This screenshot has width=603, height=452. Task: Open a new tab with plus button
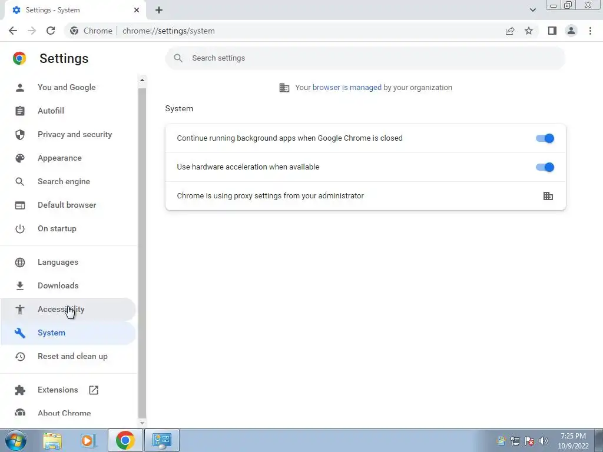[159, 10]
